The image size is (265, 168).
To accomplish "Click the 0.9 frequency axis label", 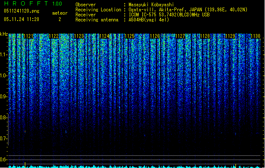I will point(4,97).
